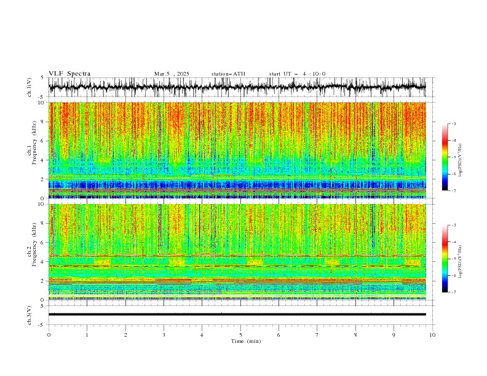487x376 pixels.
Task: Click the ch.1 spectrogram "0" kHz tick label
Action: pos(42,198)
